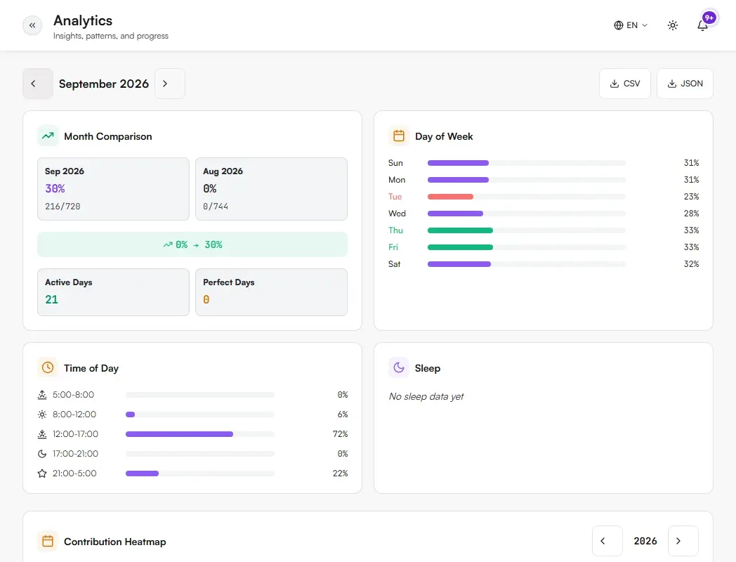This screenshot has width=736, height=562.
Task: Click the Wed '28%' value
Action: point(692,214)
